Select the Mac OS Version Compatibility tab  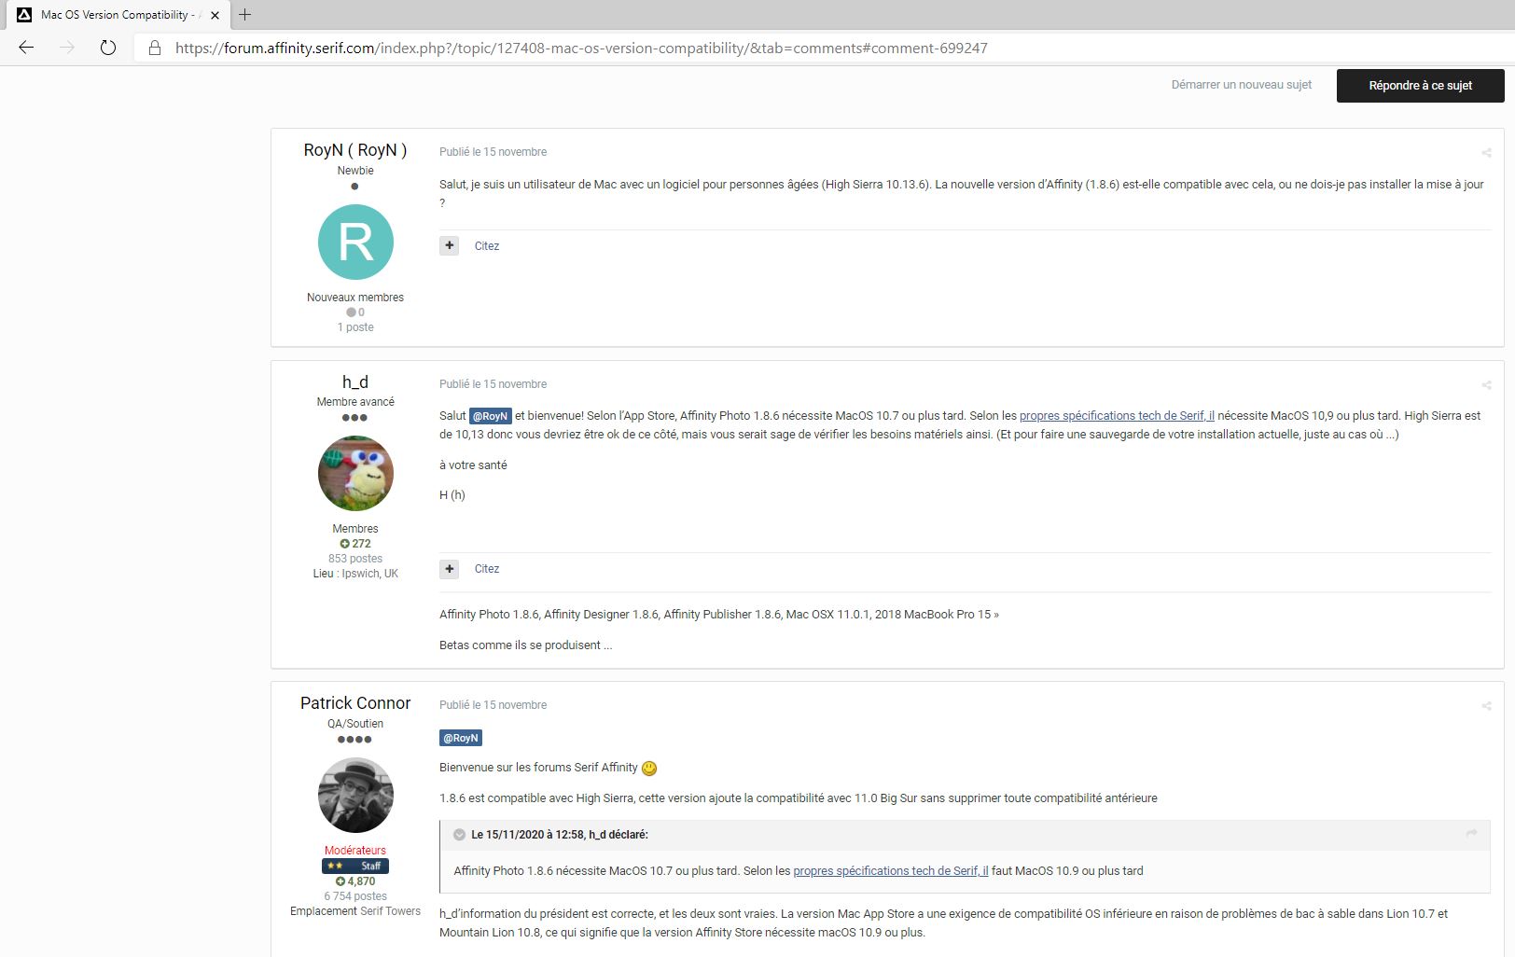pos(116,15)
